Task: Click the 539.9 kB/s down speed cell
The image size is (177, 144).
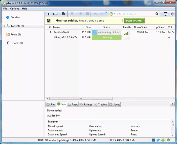Action: pos(142,32)
